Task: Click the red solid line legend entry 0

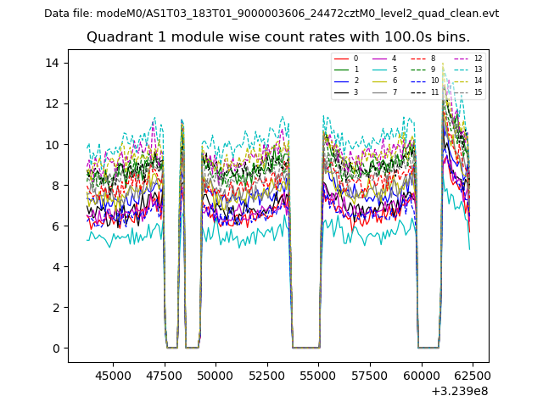Action: tap(346, 59)
